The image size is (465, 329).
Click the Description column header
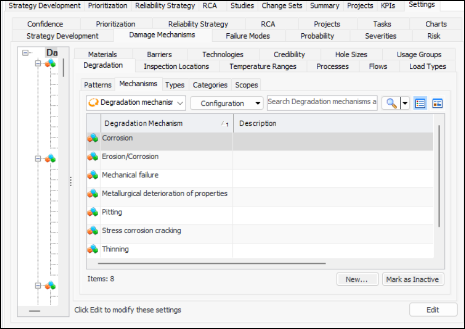pyautogui.click(x=334, y=123)
